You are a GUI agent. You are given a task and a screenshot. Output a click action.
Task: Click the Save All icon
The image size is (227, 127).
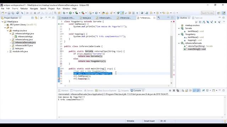tap(13, 13)
